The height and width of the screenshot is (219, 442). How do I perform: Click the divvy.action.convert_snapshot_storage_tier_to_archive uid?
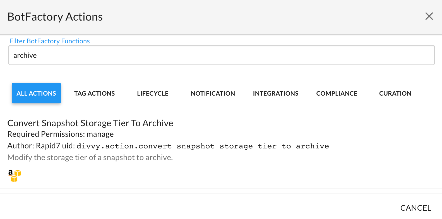[203, 146]
